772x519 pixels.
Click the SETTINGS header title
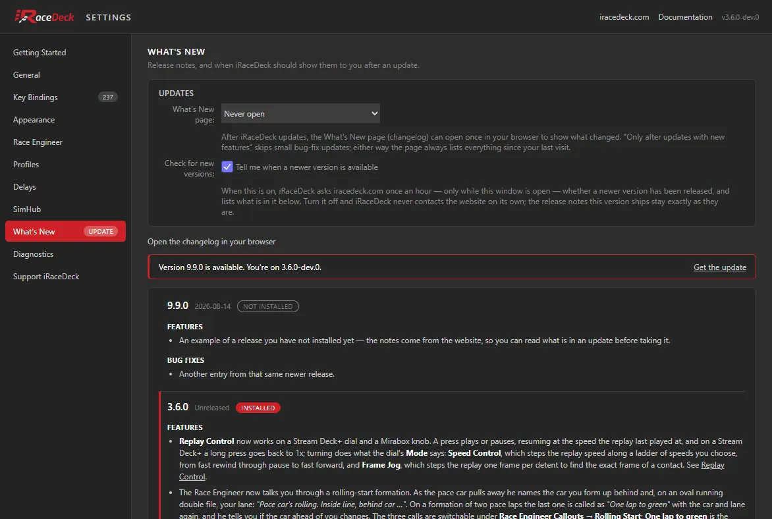108,17
